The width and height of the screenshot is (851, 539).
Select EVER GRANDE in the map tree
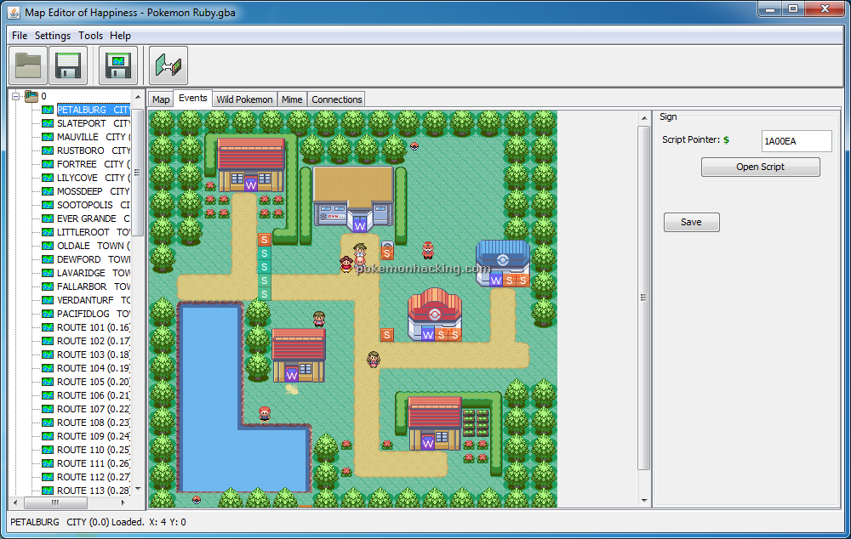93,218
